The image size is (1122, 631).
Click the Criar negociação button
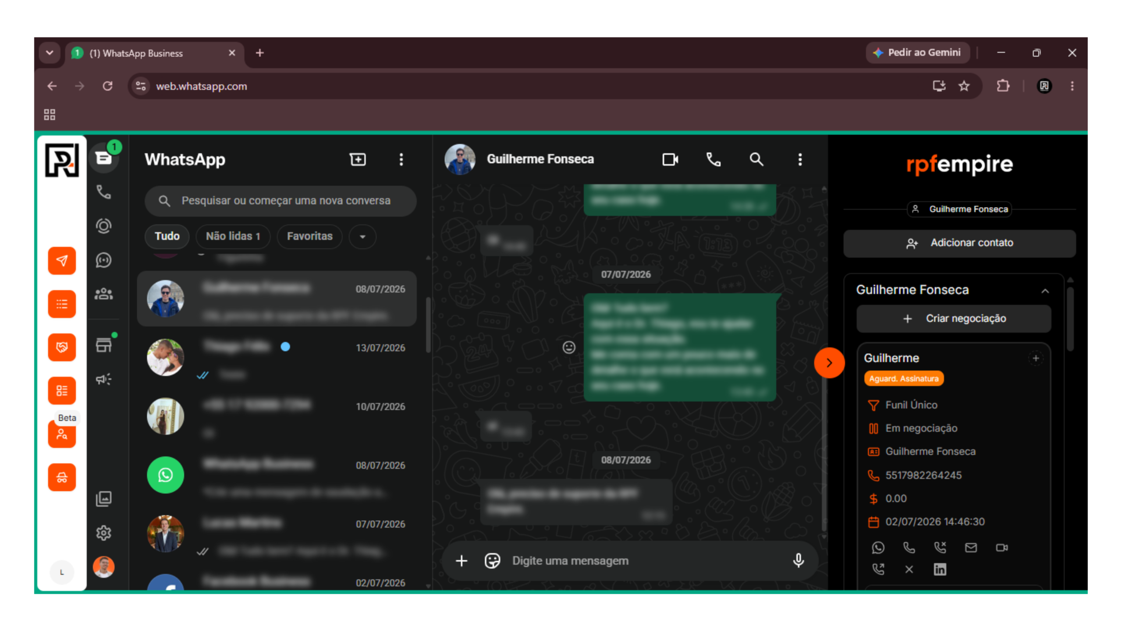point(954,319)
